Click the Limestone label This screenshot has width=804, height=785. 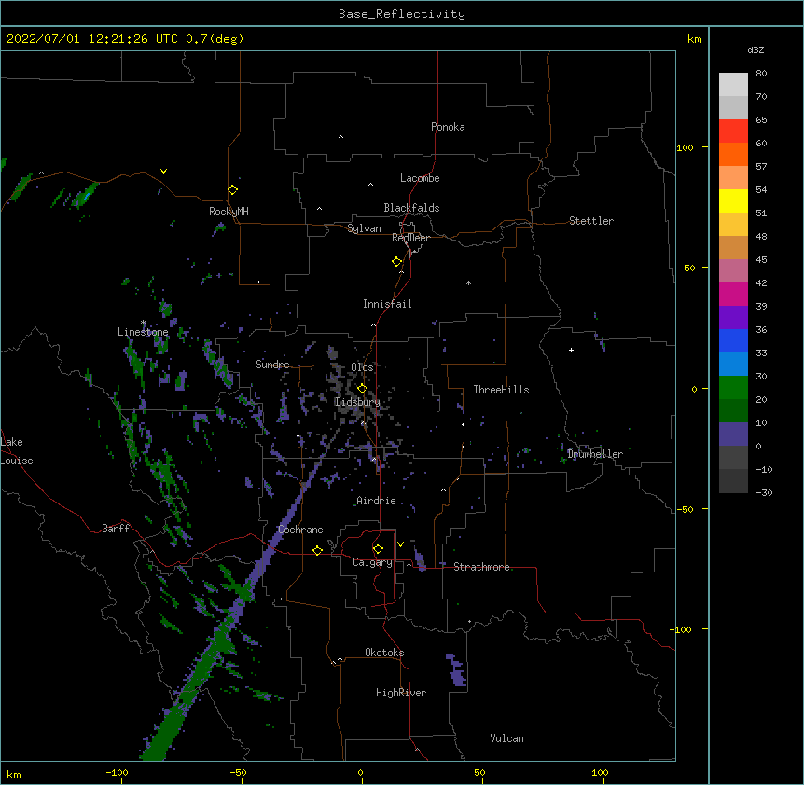143,332
